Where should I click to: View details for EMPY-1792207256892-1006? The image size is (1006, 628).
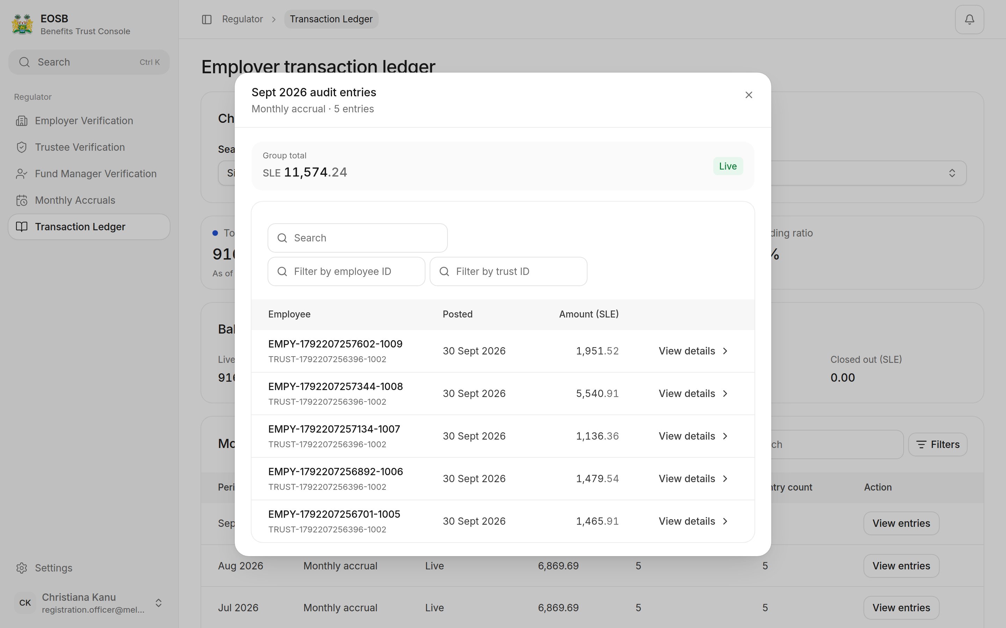click(x=693, y=479)
